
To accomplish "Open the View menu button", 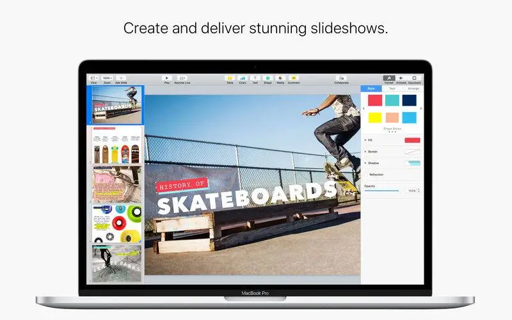I will [94, 78].
